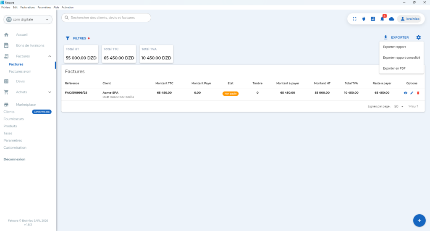Click the Devis grid icon
The width and height of the screenshot is (430, 231).
6,81
